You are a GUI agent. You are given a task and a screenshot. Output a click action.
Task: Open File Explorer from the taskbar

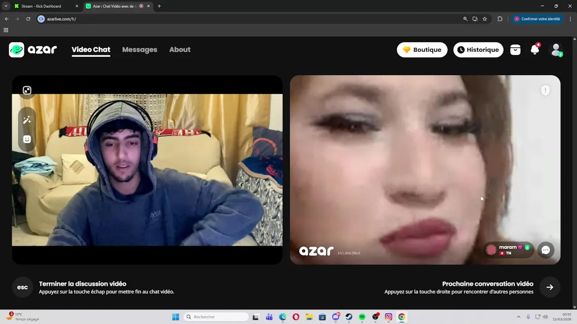(309, 317)
